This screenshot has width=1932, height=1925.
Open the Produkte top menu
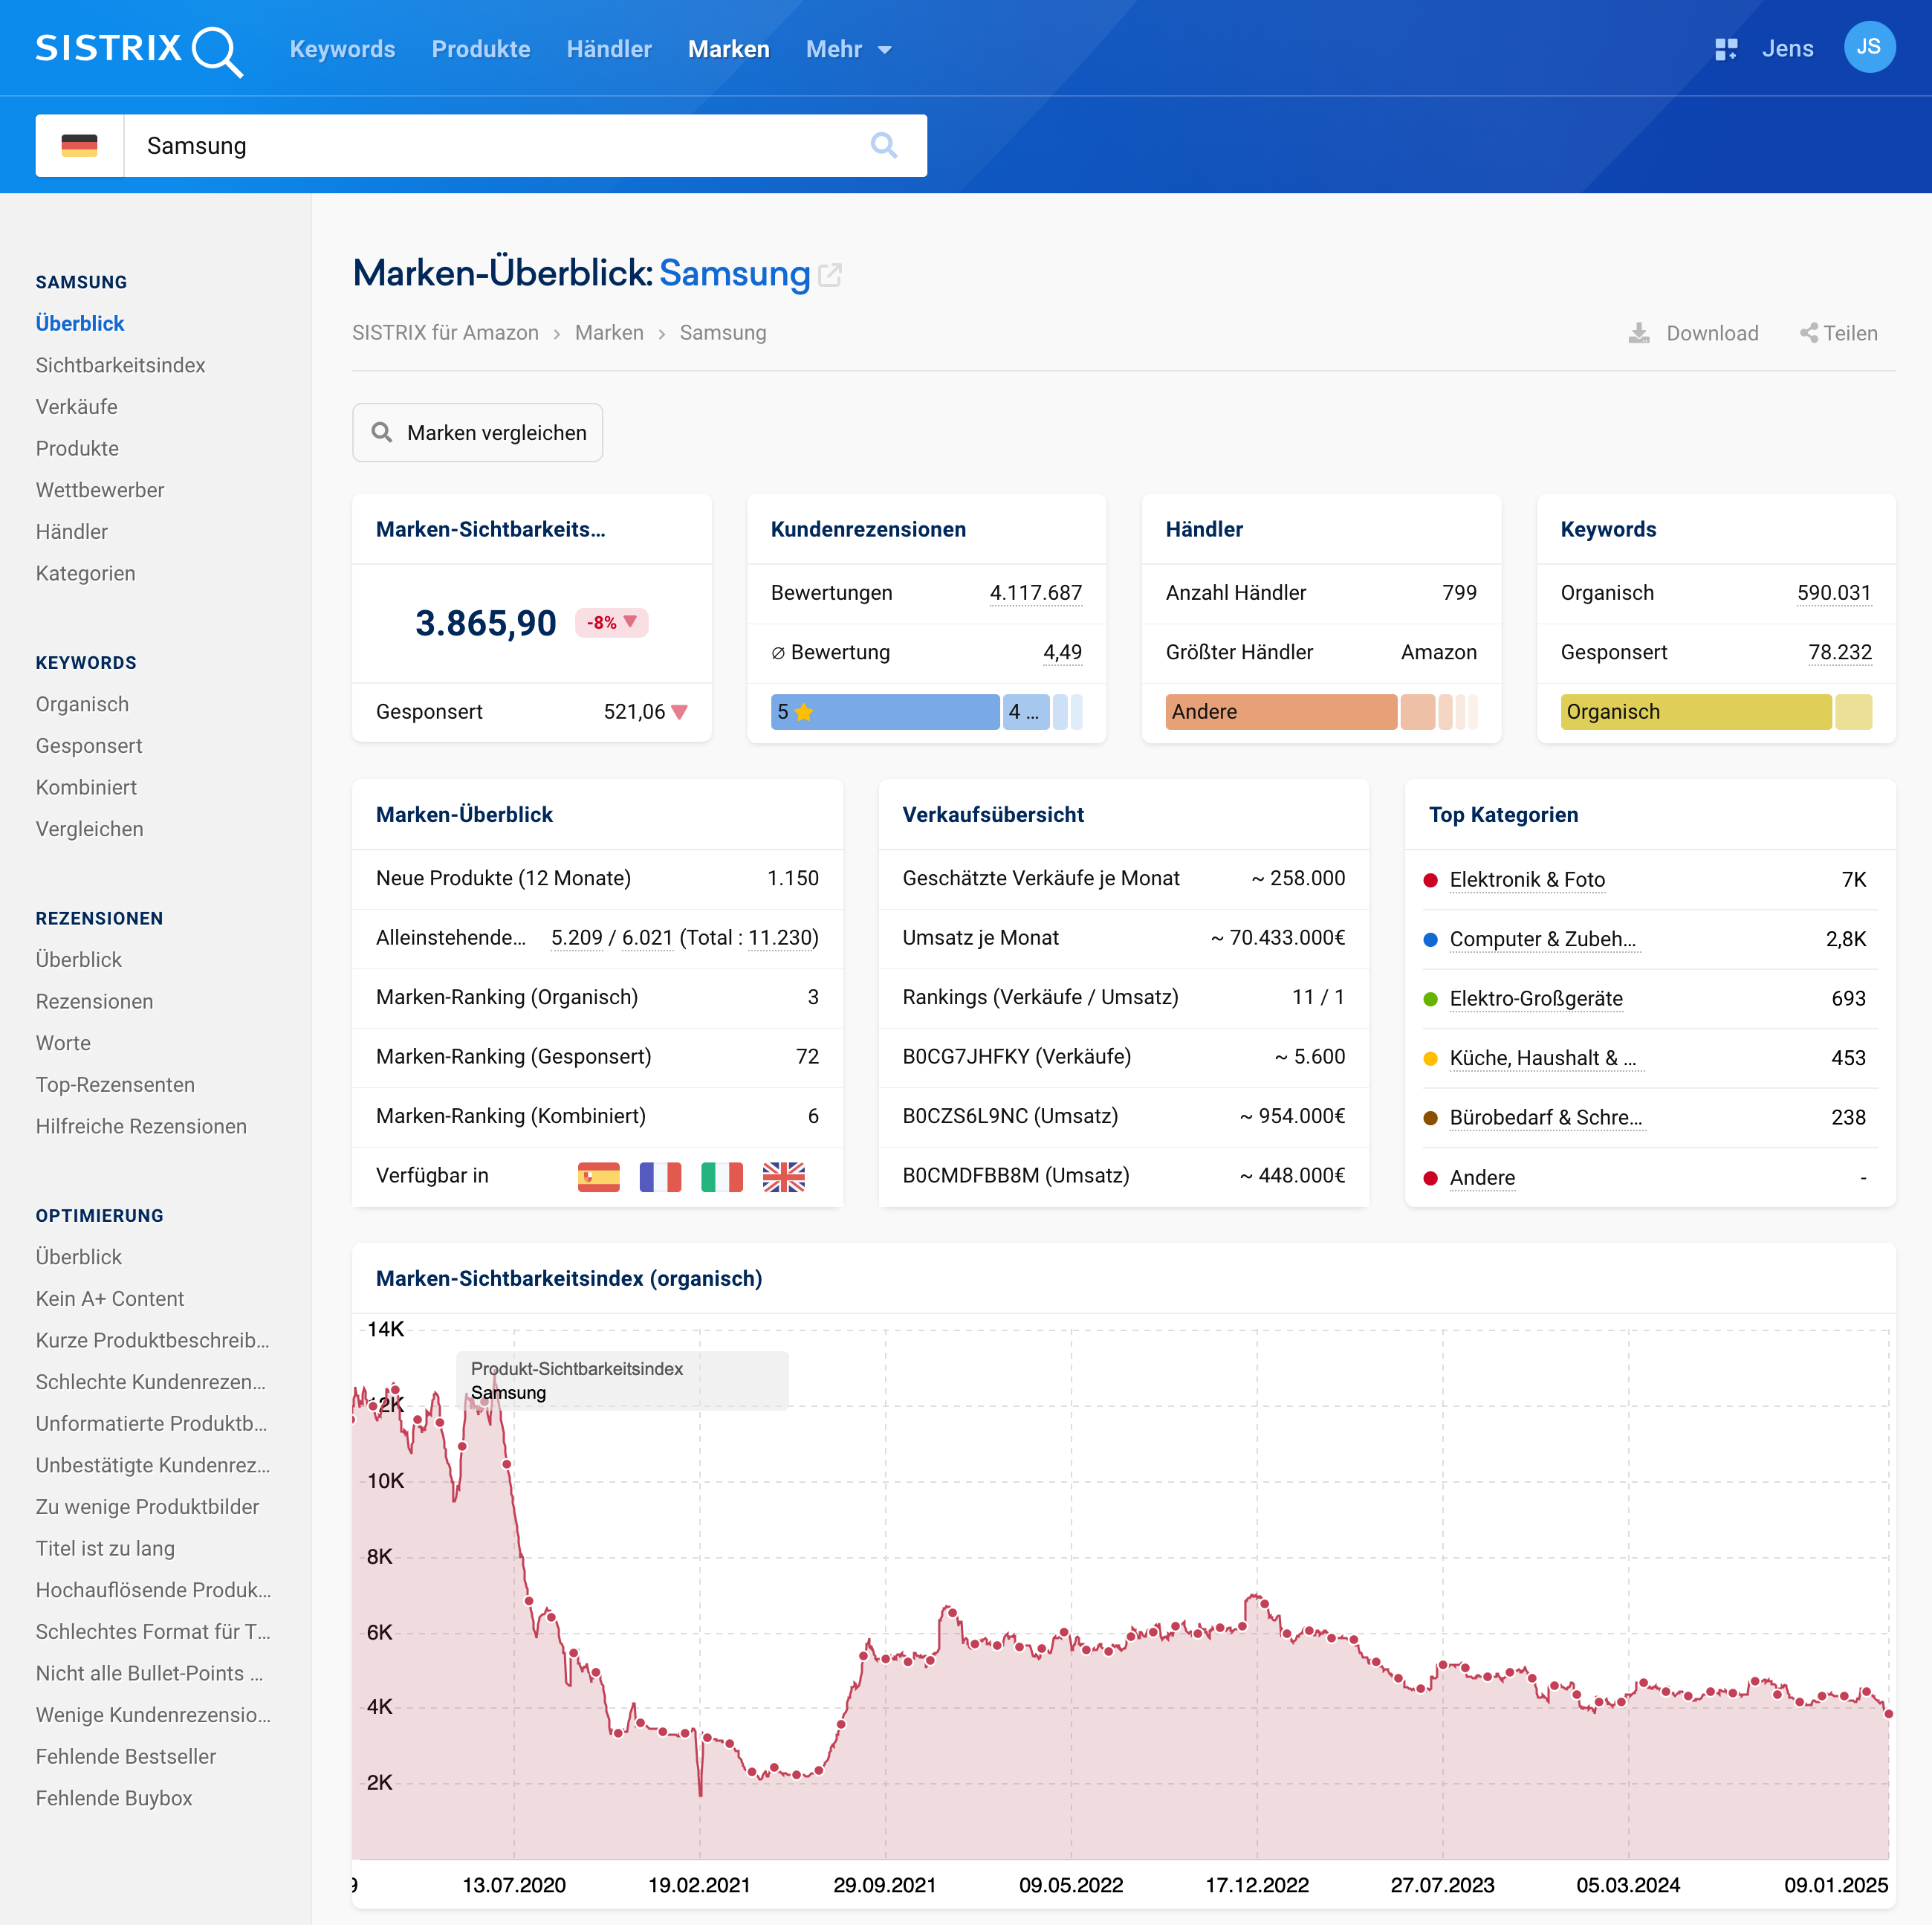tap(481, 49)
